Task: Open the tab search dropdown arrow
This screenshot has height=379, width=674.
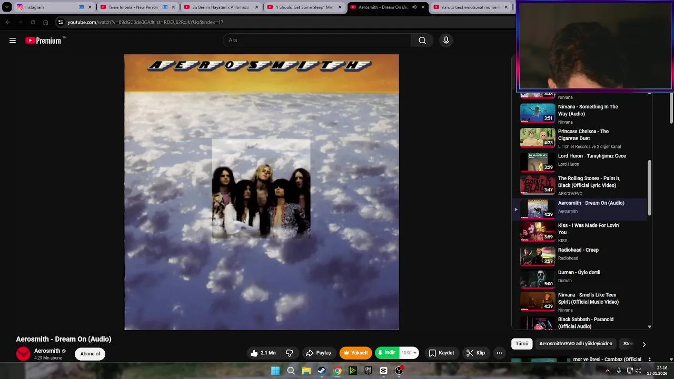Action: 7,7
